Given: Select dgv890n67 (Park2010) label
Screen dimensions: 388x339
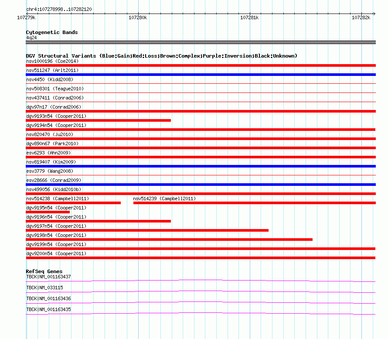Looking at the screenshot, I should pyautogui.click(x=52, y=144).
